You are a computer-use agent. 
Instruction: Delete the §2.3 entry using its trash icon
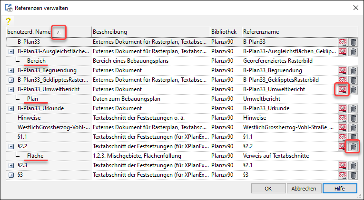pos(353,165)
